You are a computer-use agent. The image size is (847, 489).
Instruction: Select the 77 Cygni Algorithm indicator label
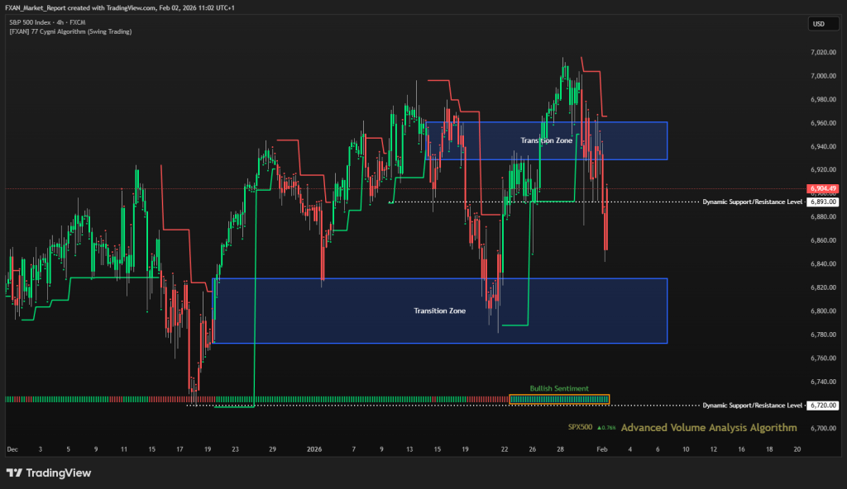tap(70, 31)
